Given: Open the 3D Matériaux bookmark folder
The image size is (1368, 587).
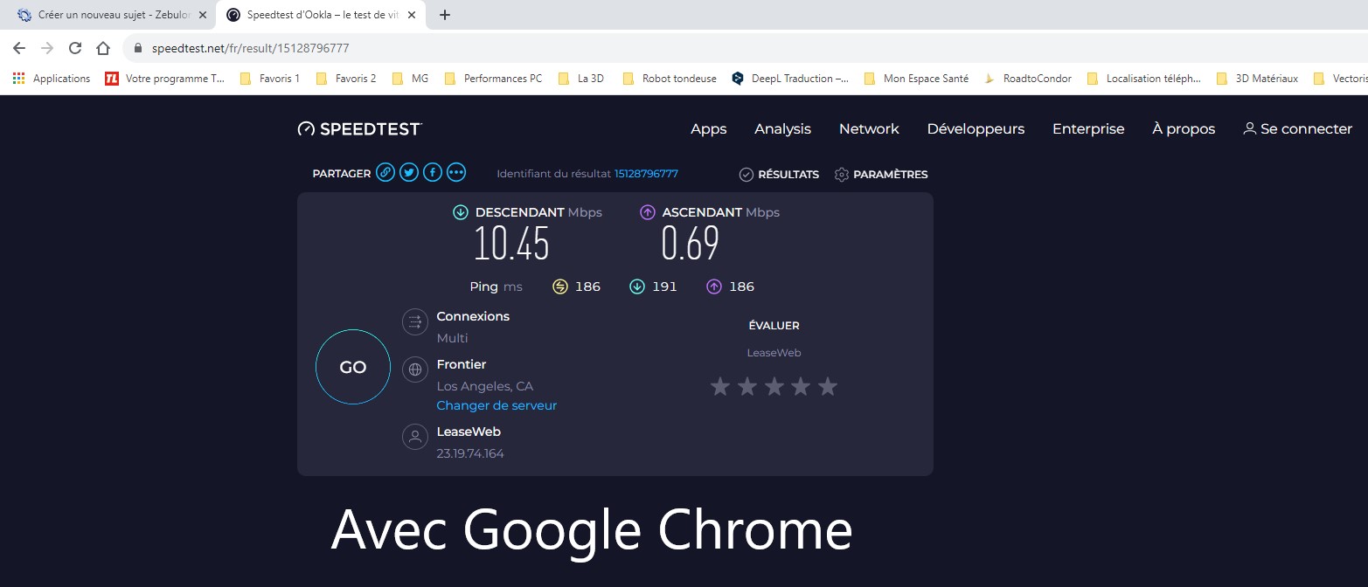Looking at the screenshot, I should point(1257,79).
